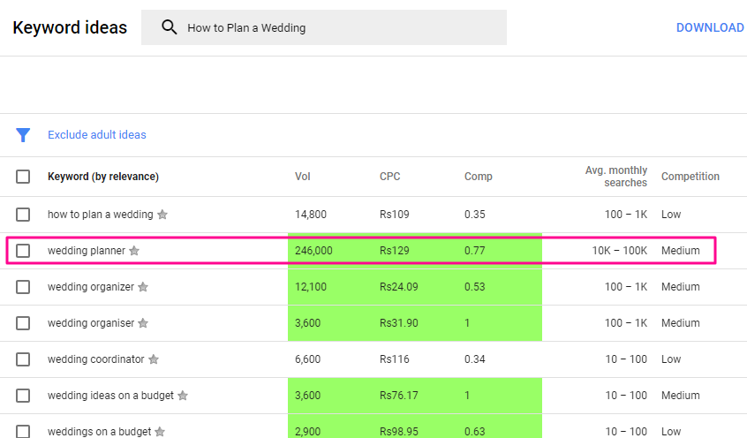Star the 'weddings on a budget' keyword
The height and width of the screenshot is (438, 747).
click(x=160, y=432)
